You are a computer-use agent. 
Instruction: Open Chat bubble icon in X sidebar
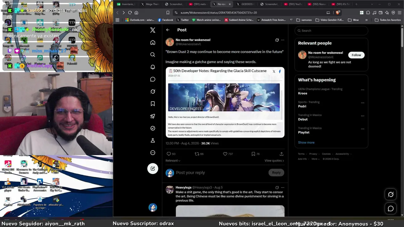coord(153,79)
